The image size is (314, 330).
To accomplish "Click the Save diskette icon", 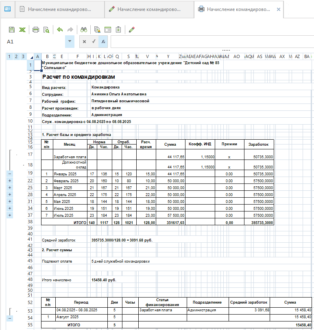I will 12,30.
